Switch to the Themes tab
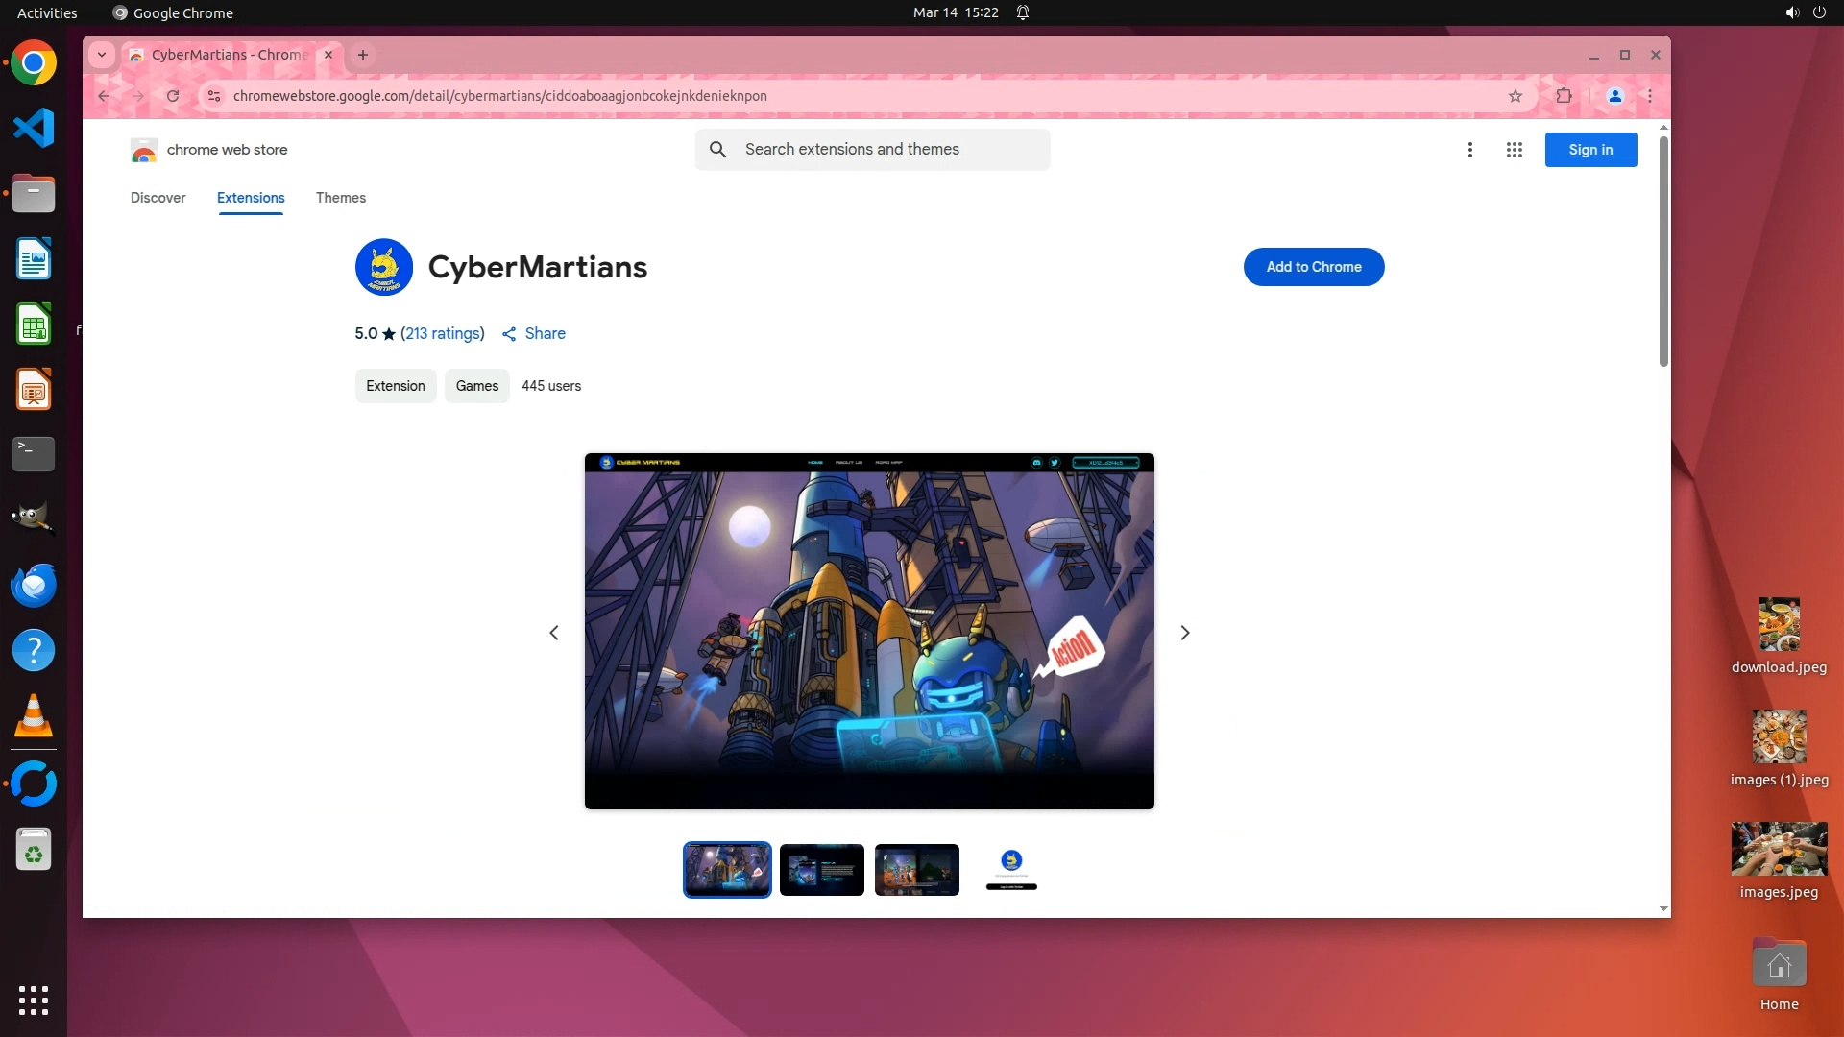Image resolution: width=1844 pixels, height=1037 pixels. pyautogui.click(x=341, y=198)
